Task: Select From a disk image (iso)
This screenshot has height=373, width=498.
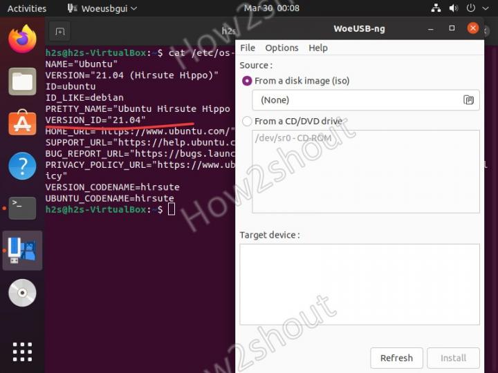Action: coord(247,81)
